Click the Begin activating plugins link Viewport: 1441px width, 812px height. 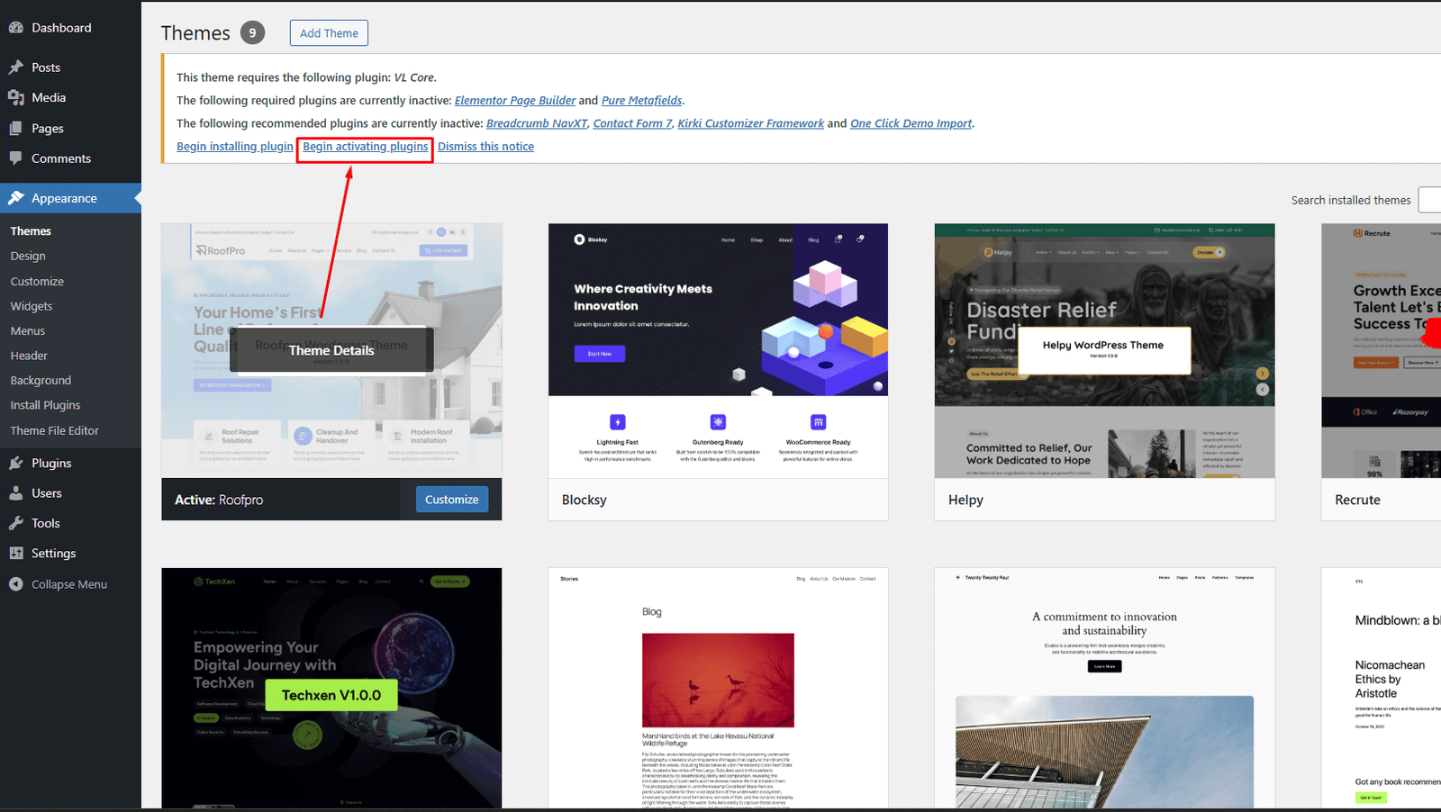click(x=365, y=147)
